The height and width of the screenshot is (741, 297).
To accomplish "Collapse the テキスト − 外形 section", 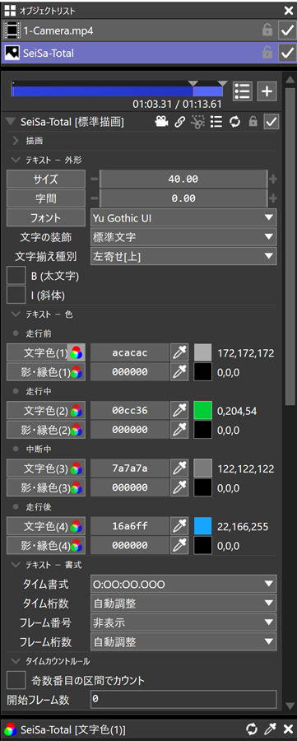I will [15, 160].
